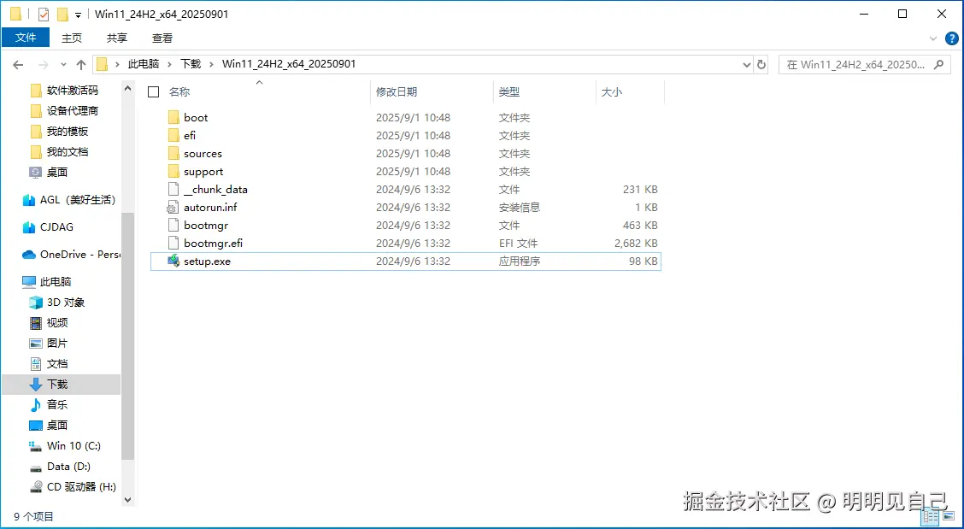This screenshot has height=529, width=964.
Task: Go back with the Back arrow
Action: [x=18, y=65]
